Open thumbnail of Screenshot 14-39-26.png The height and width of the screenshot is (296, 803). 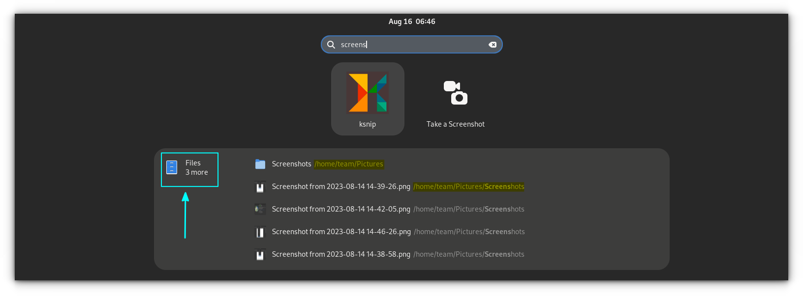(x=260, y=187)
